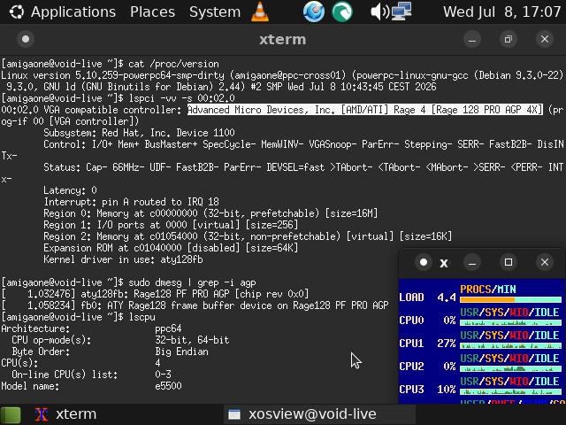Click the 'lspci -vv -s 00:02.0' command
The height and width of the screenshot is (425, 566).
(x=181, y=98)
